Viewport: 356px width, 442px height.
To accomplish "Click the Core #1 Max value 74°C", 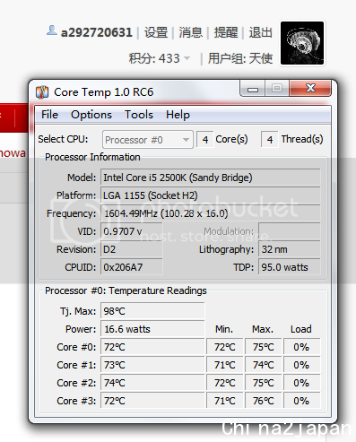I will 264,365.
